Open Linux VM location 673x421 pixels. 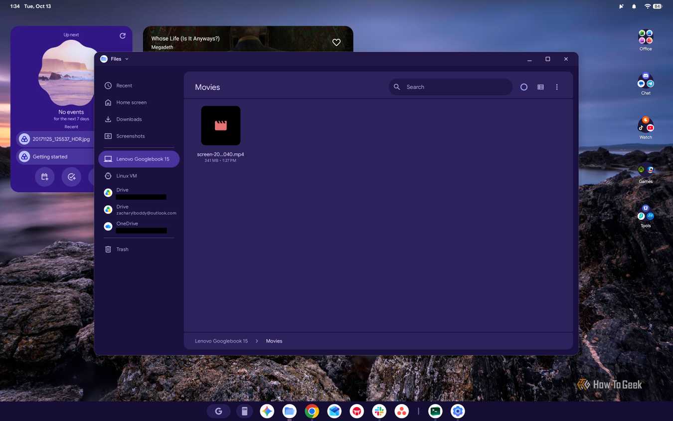139,176
